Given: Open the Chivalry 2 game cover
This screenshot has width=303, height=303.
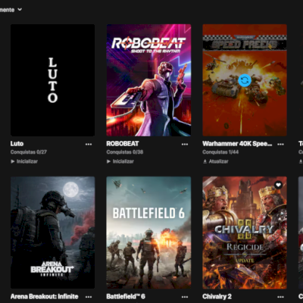Looking at the screenshot, I should pyautogui.click(x=245, y=233).
